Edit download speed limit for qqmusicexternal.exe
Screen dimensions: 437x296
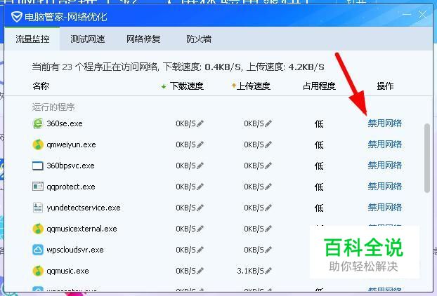(200, 229)
